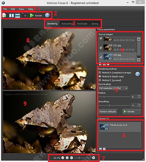This screenshot has width=146, height=162.
Task: Click the first icon below source images list
Action: pyautogui.click(x=100, y=64)
